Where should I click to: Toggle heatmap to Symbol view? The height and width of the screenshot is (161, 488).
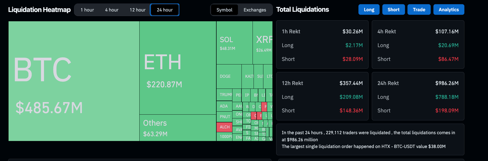[224, 10]
